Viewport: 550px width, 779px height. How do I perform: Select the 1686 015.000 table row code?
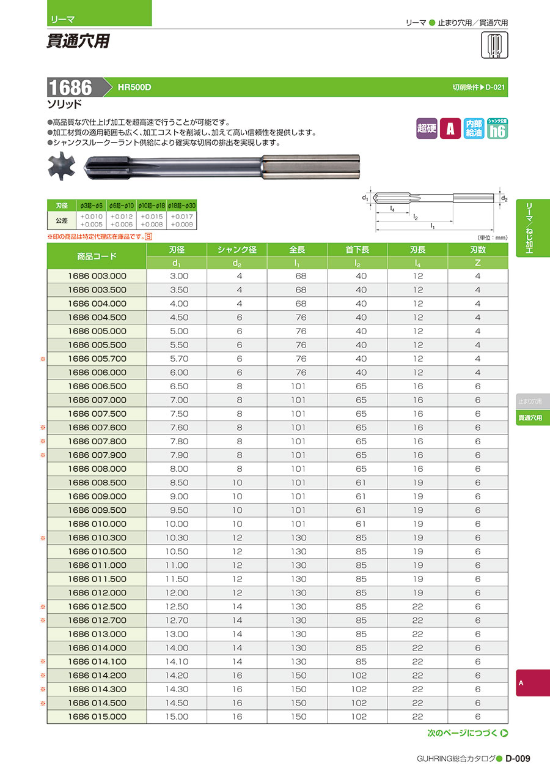click(x=97, y=717)
